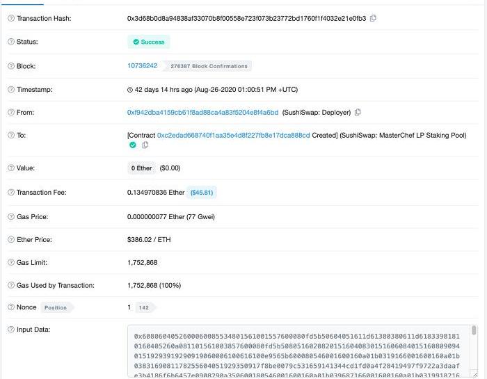Click help icon beside Transaction Hash
Screen dimensions: 487x379
(x=10, y=18)
